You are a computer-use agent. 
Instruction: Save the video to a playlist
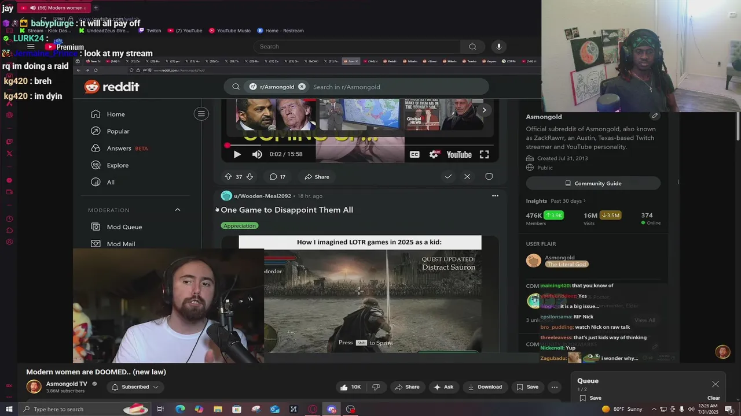[x=527, y=387]
